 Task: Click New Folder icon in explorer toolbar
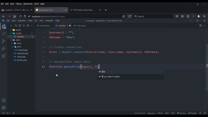pyautogui.click(x=20, y=26)
